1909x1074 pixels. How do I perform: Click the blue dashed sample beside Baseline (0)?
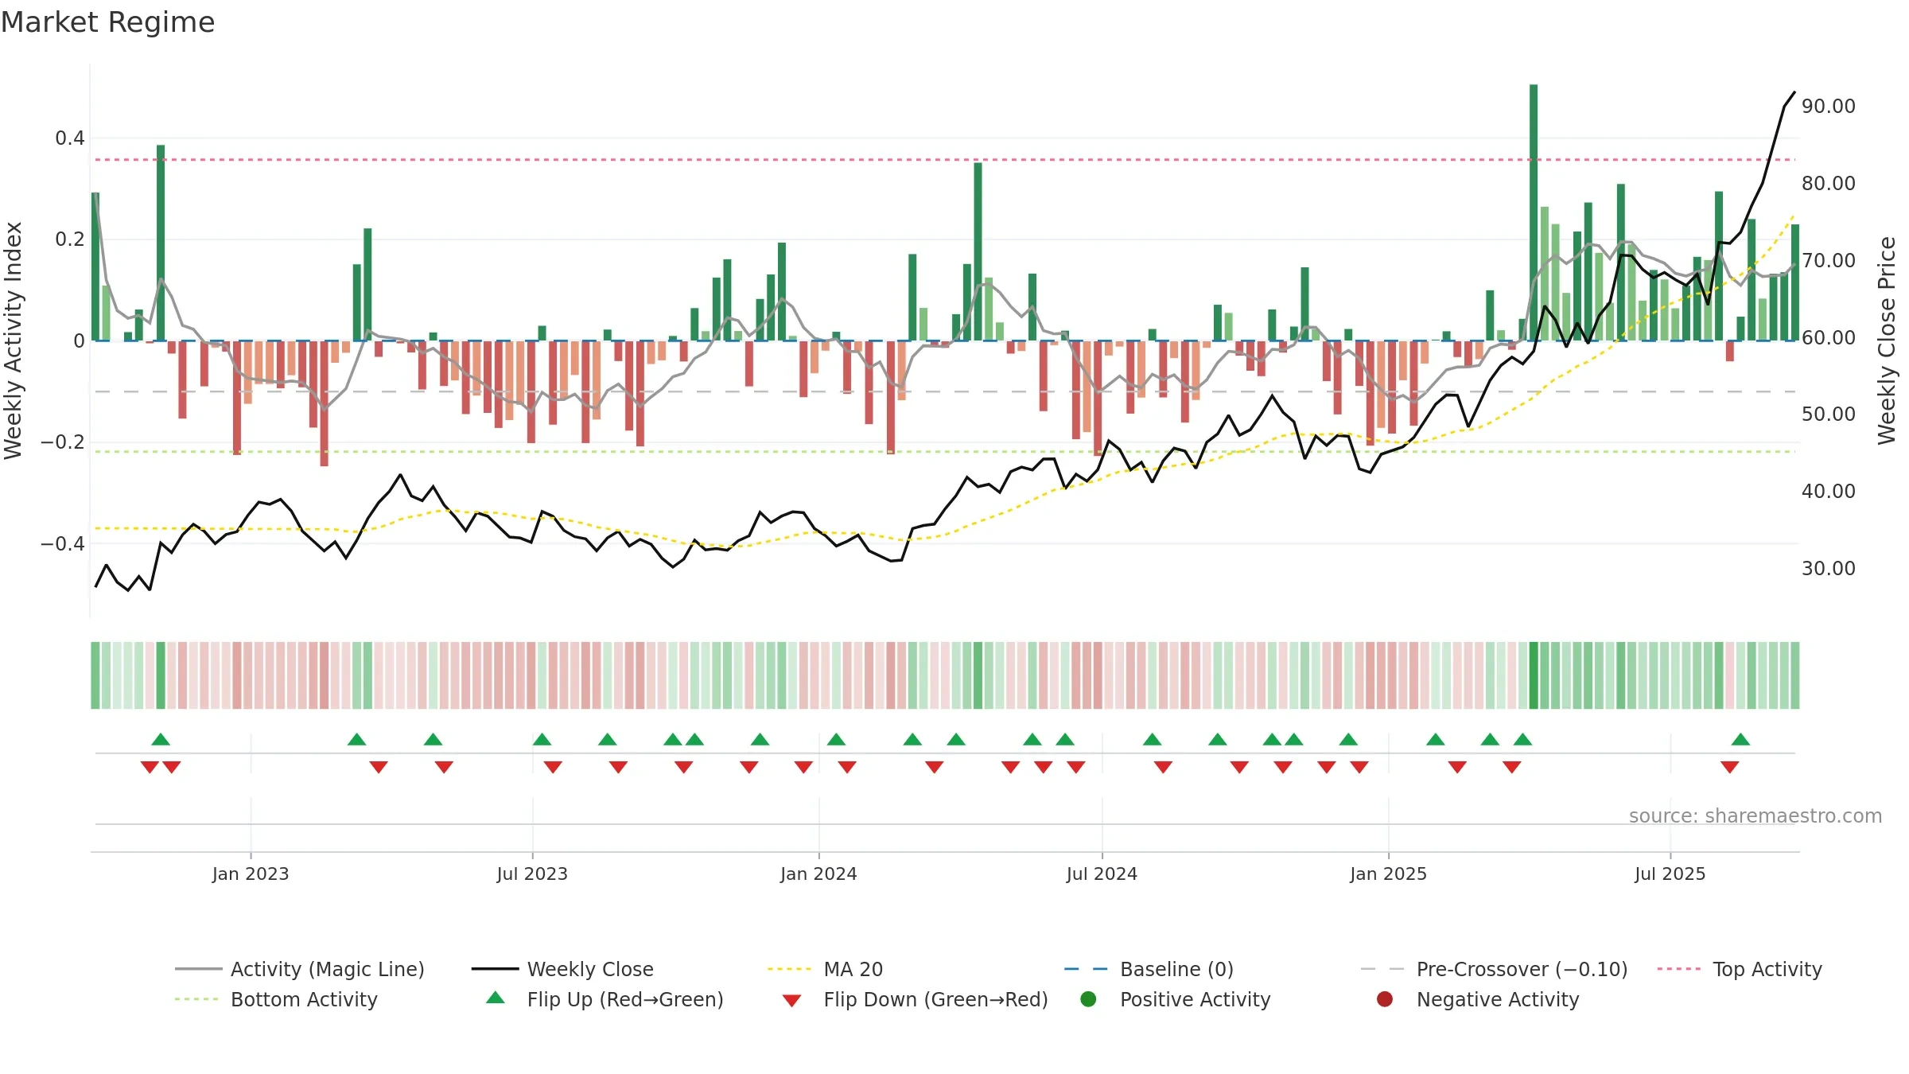1087,969
